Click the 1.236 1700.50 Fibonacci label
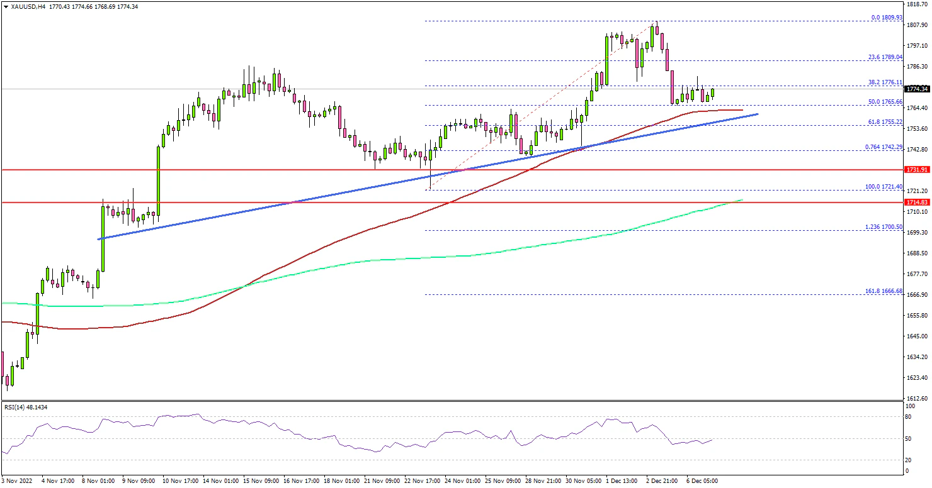This screenshot has height=488, width=932. click(883, 226)
